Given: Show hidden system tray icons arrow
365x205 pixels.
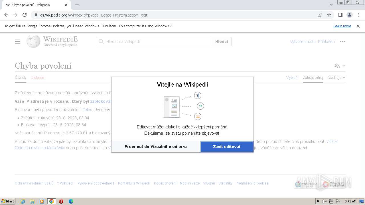Looking at the screenshot, I should click(318, 201).
